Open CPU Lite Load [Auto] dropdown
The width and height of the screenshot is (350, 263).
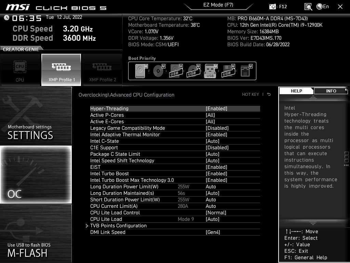tap(213, 219)
